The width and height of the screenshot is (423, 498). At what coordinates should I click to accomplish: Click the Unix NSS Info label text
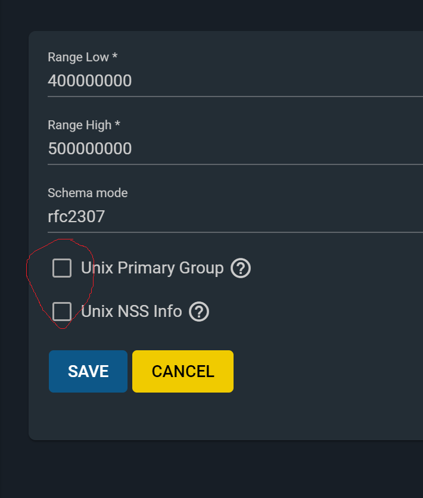132,311
